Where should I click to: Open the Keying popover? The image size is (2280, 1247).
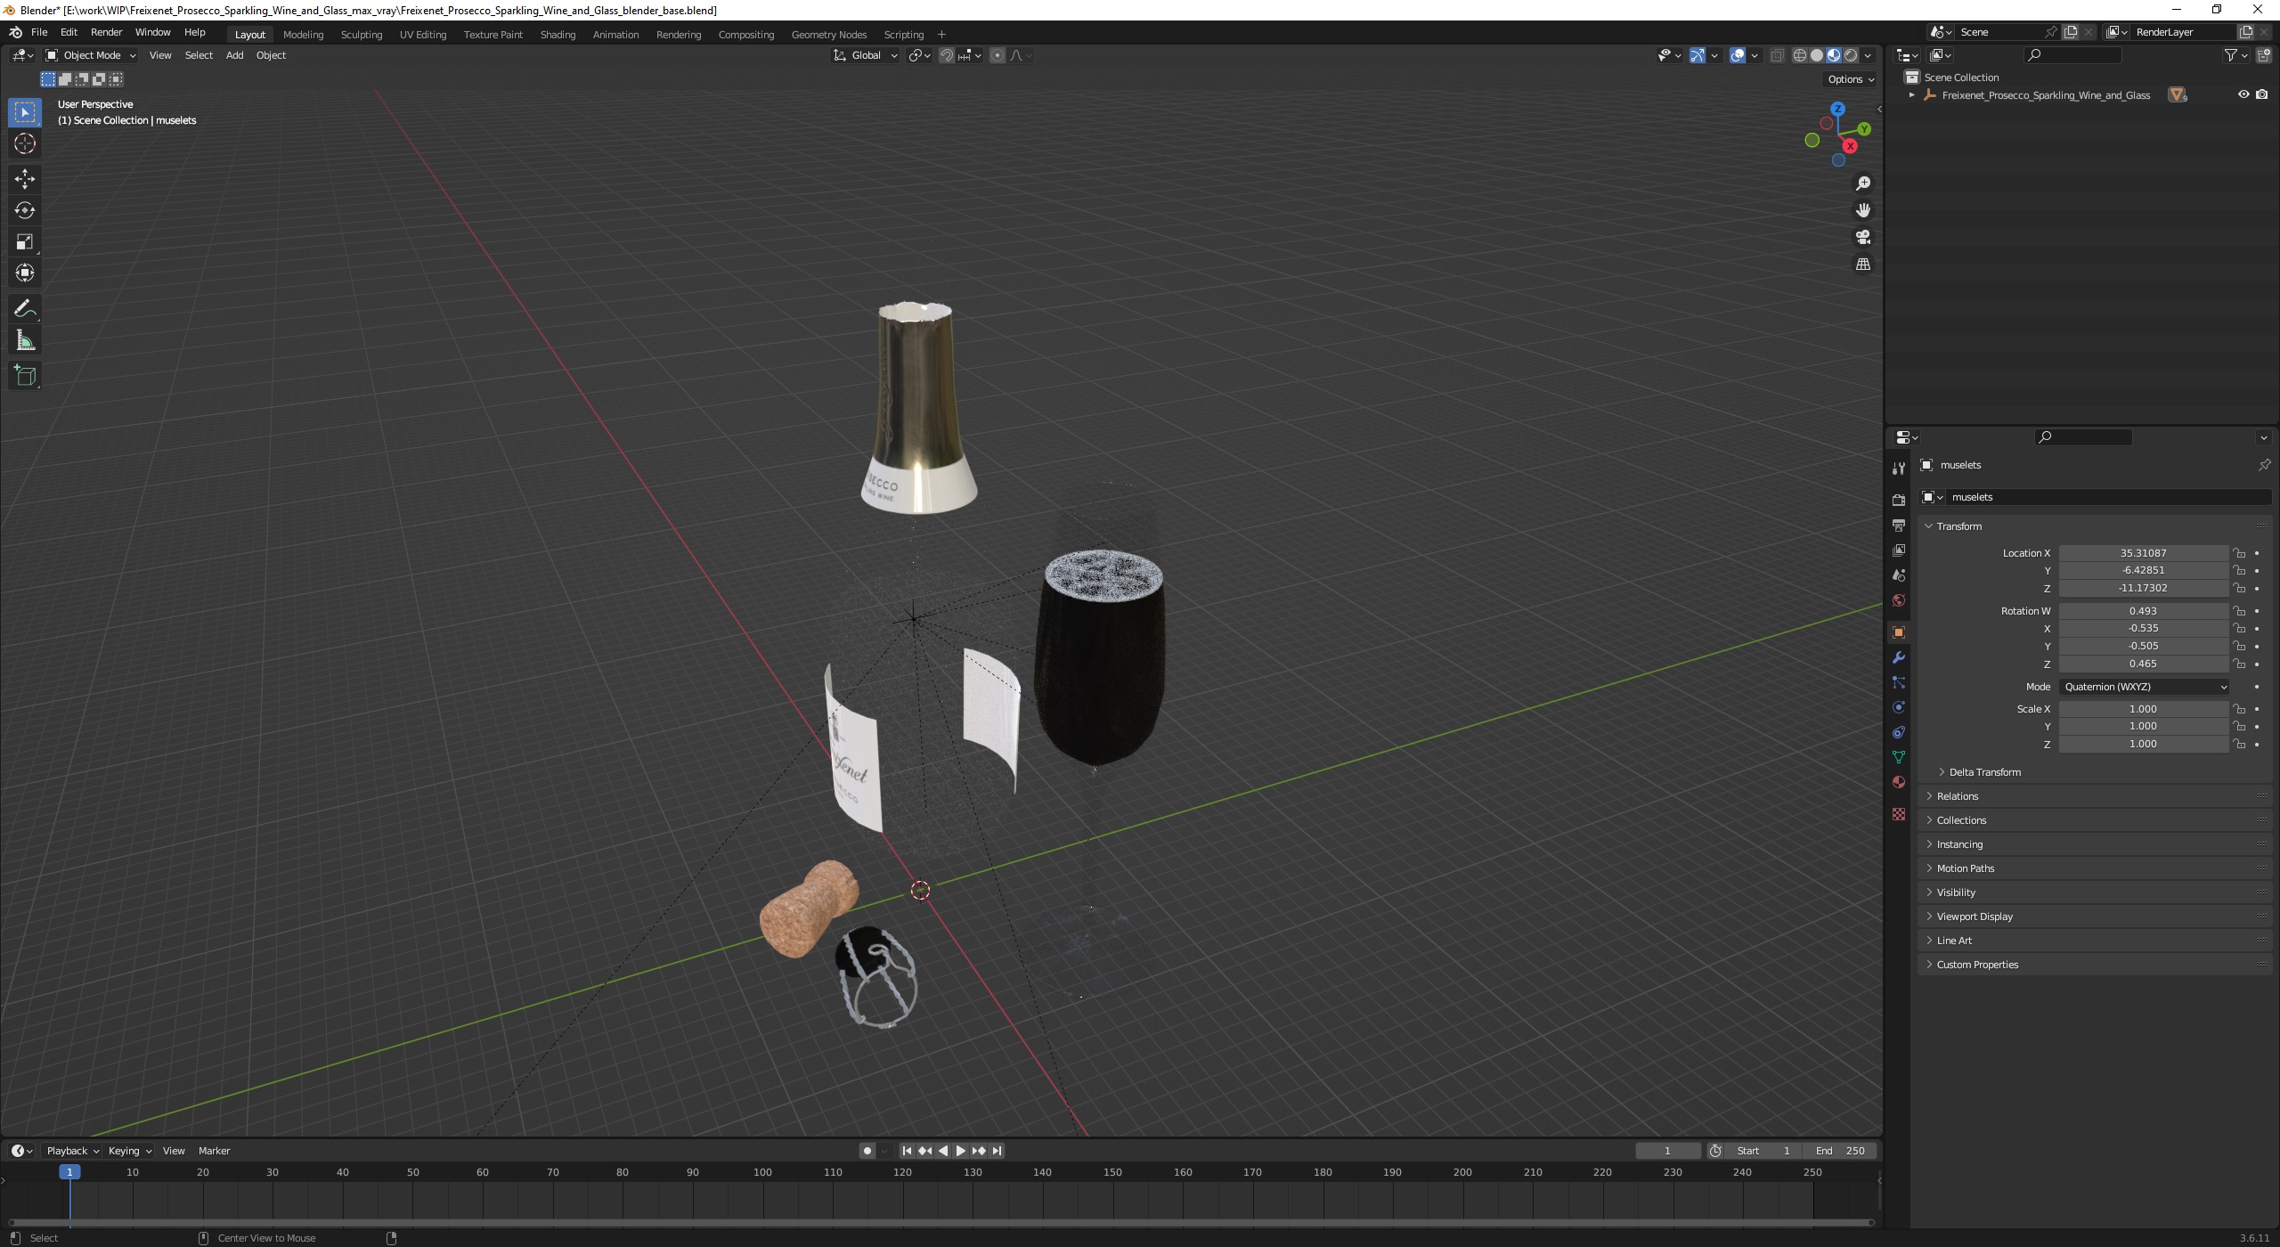[129, 1151]
